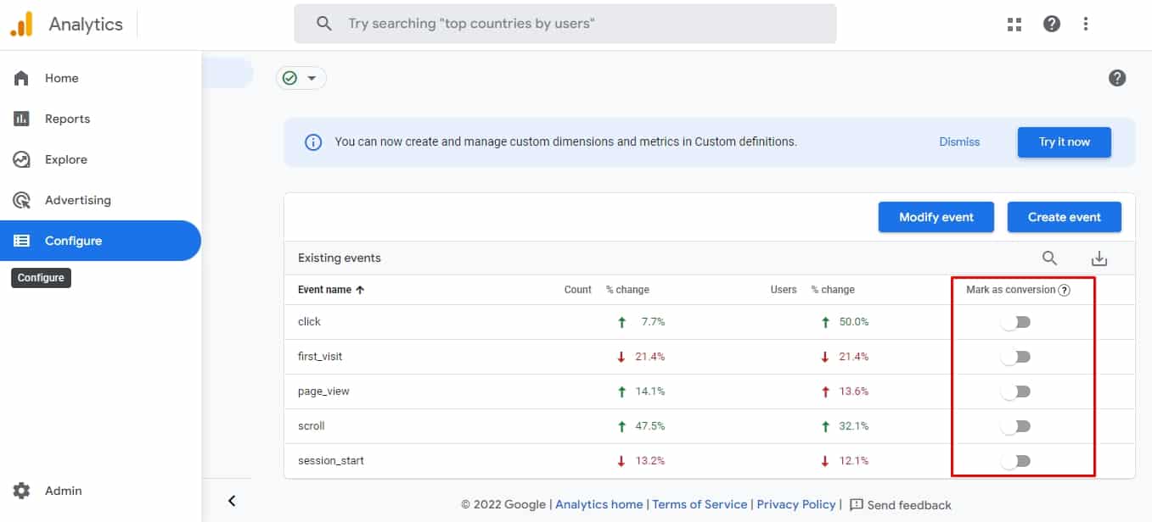1152x522 pixels.
Task: Open Admin settings gear
Action: tap(22, 491)
